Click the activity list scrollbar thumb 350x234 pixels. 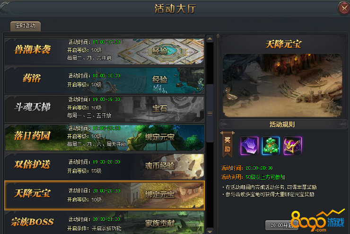click(210, 113)
